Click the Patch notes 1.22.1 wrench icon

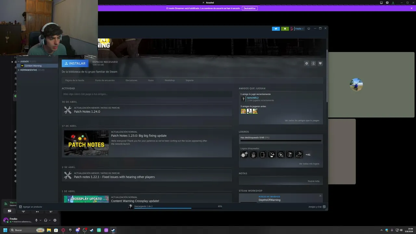[68, 175]
